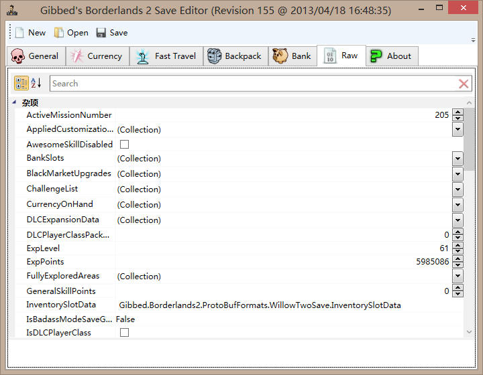Open the DLCExpansionData collection dropdown
The image size is (483, 375).
(x=458, y=220)
